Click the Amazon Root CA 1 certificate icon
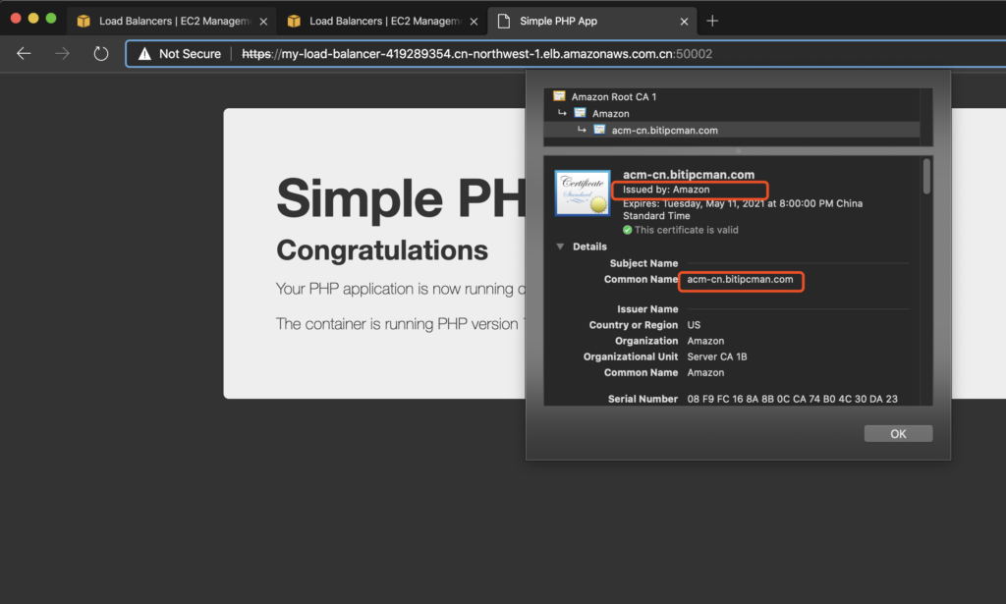Image resolution: width=1006 pixels, height=604 pixels. [x=559, y=96]
